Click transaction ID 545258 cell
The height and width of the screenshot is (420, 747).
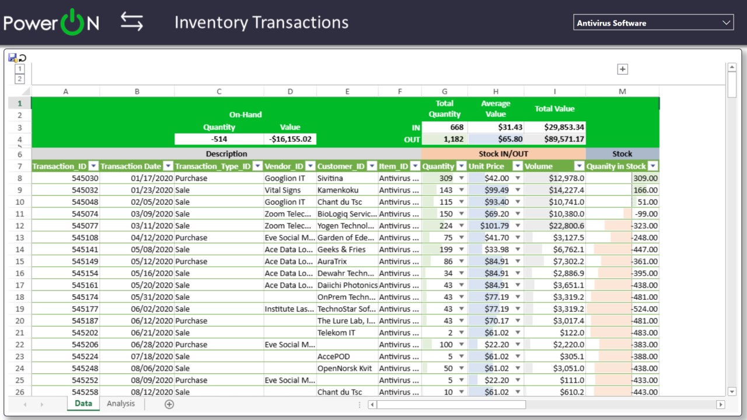click(x=65, y=392)
